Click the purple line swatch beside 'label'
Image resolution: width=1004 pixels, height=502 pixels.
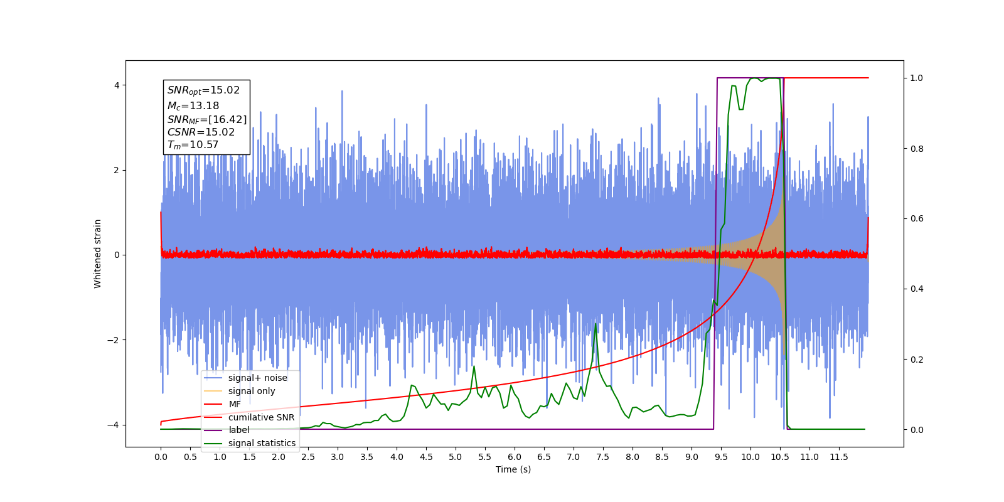pos(214,430)
